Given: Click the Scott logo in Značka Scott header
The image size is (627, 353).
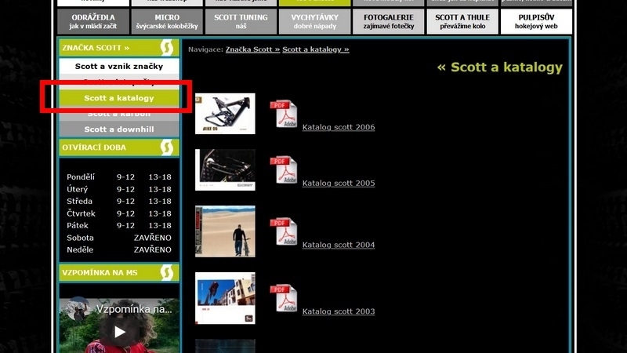Looking at the screenshot, I should click(x=166, y=48).
